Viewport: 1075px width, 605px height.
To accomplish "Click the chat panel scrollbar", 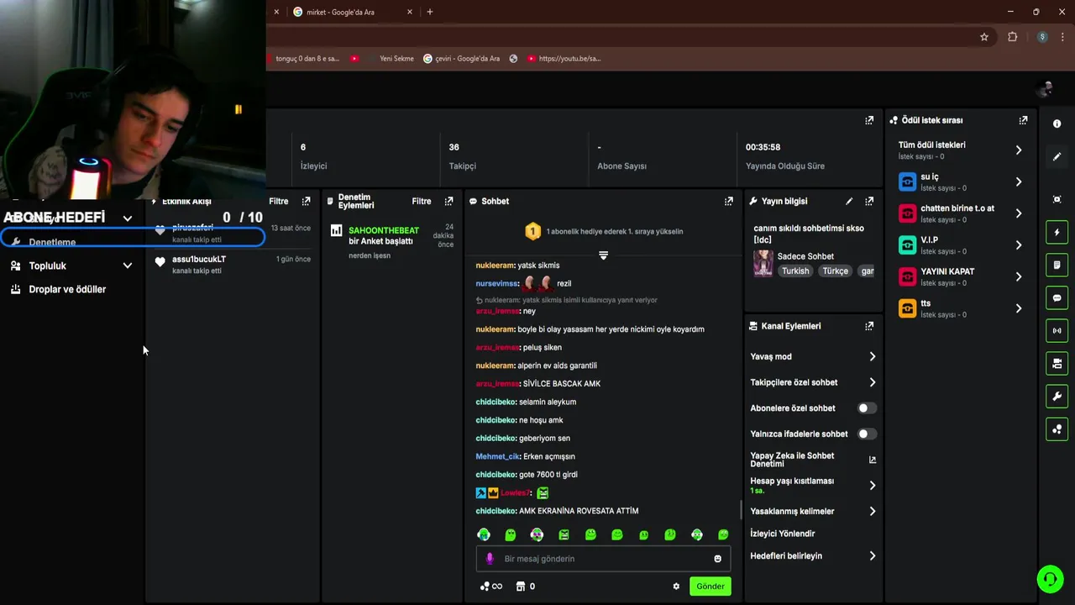I will coord(741,509).
